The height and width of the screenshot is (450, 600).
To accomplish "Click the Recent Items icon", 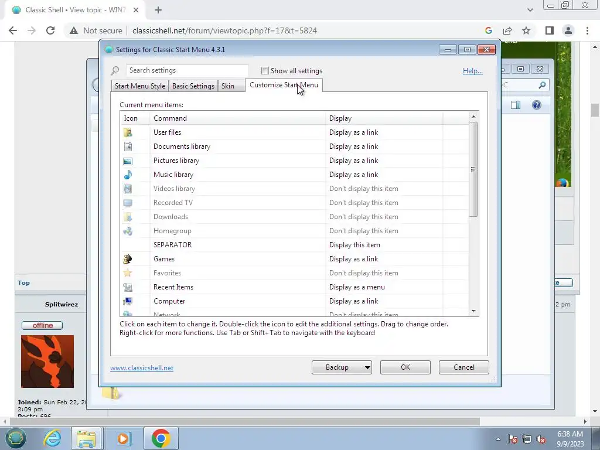I will [128, 287].
